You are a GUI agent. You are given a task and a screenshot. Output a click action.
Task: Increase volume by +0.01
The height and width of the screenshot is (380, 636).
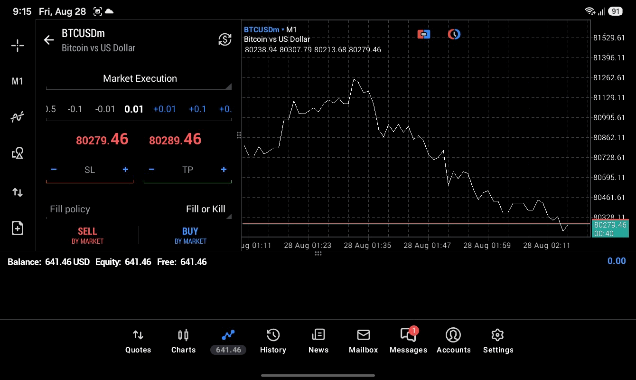[164, 109]
